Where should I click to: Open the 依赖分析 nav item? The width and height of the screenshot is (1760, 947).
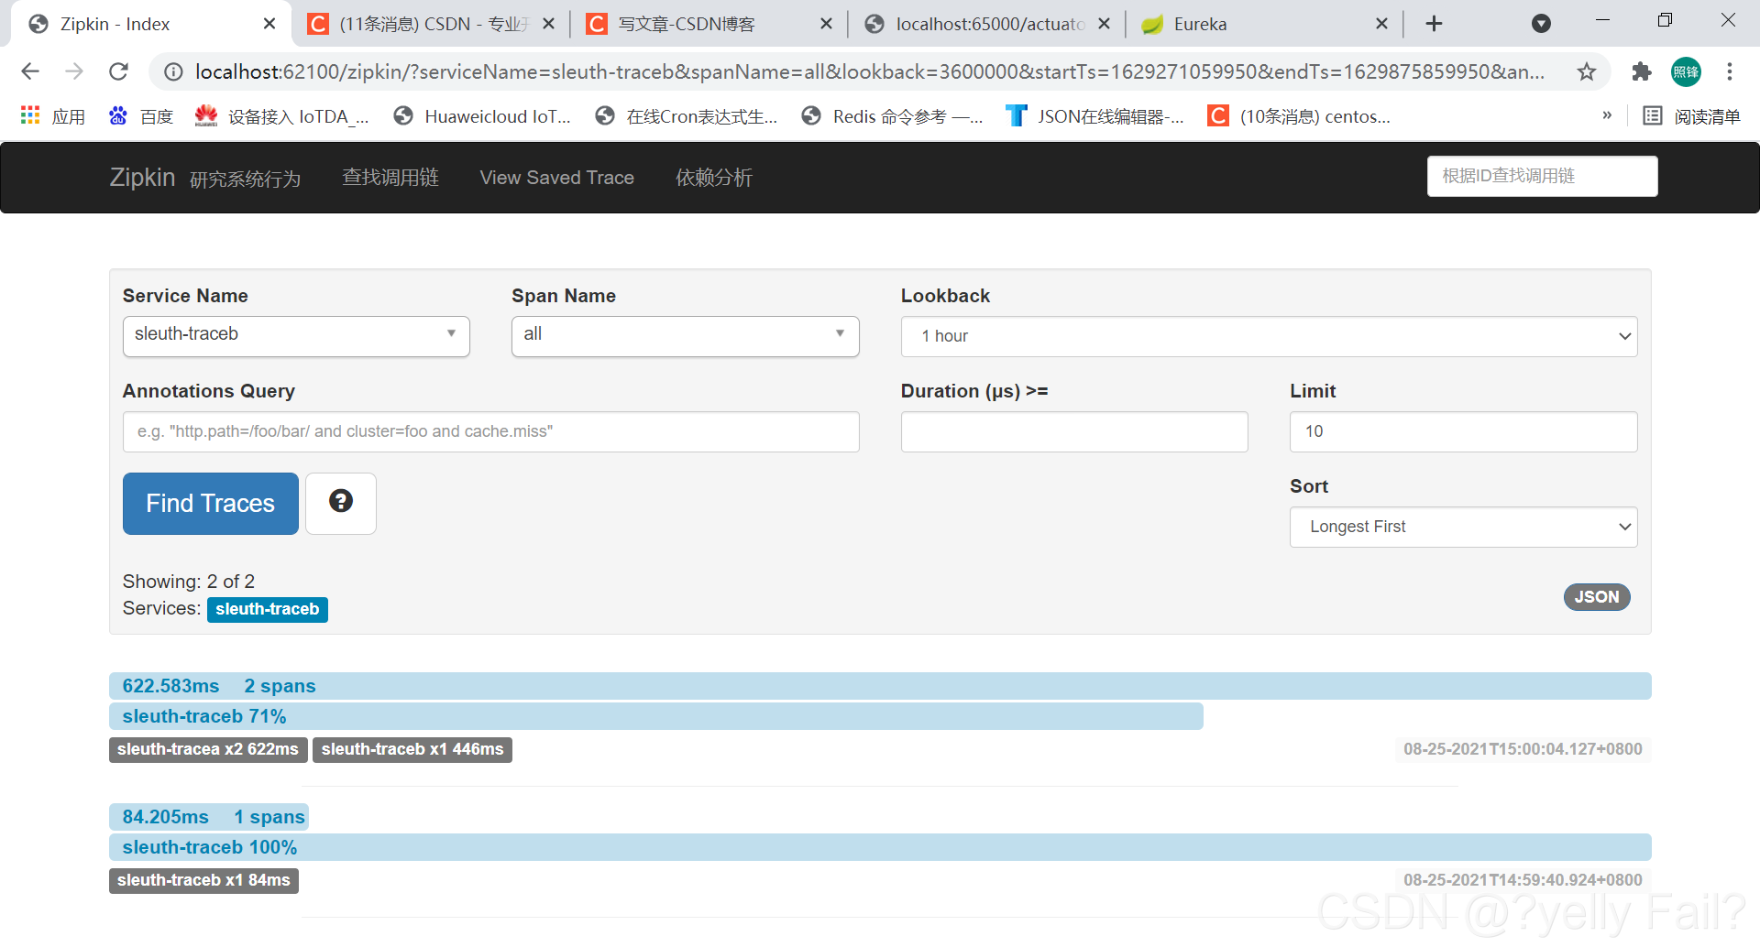click(x=714, y=178)
